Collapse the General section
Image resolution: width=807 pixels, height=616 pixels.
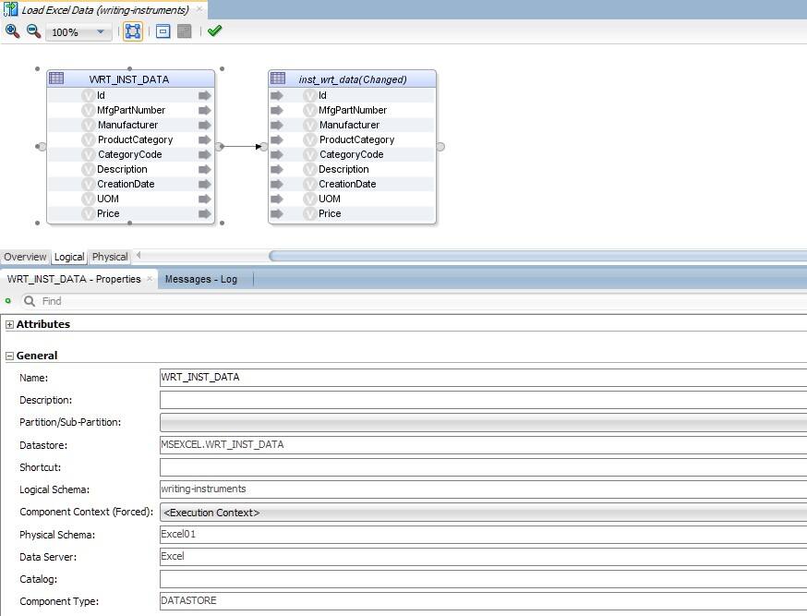point(8,355)
